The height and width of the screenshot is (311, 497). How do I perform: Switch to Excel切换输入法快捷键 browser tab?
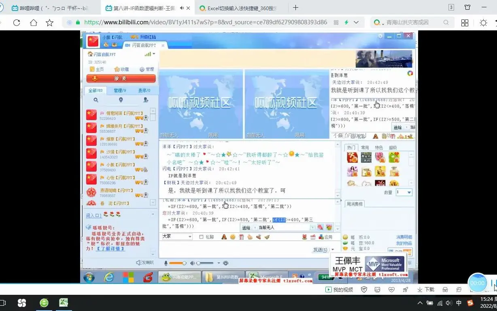click(x=238, y=8)
